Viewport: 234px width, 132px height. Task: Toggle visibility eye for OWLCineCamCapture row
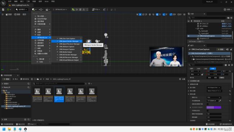click(189, 36)
